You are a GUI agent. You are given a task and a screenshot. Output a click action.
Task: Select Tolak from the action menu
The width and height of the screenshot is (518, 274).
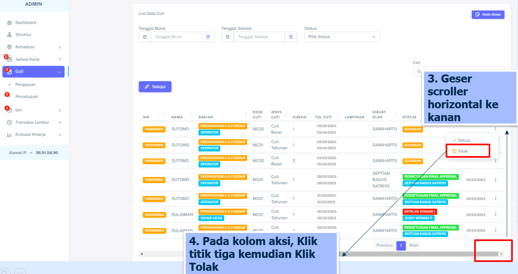[463, 151]
